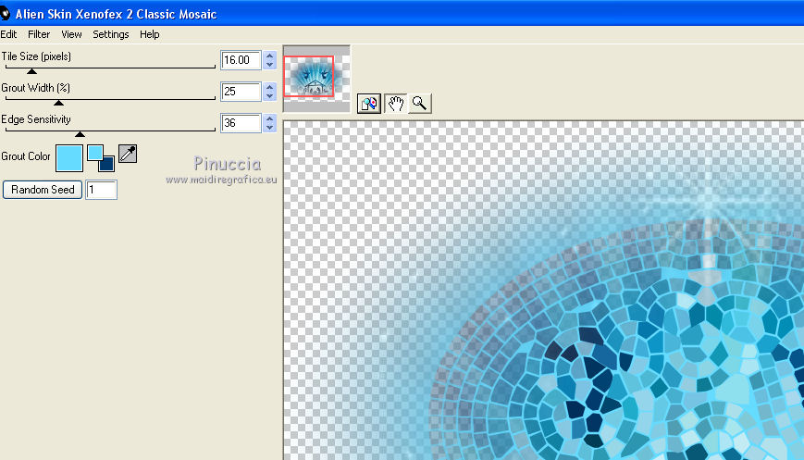The image size is (804, 460).
Task: Click the Edge Sensitivity value field
Action: pos(241,123)
